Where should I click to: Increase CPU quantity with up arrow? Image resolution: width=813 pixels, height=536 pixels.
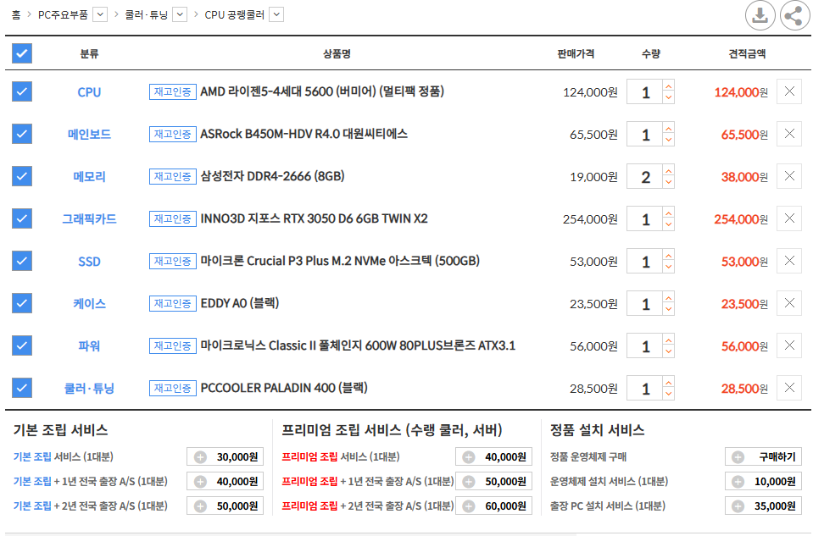(668, 86)
